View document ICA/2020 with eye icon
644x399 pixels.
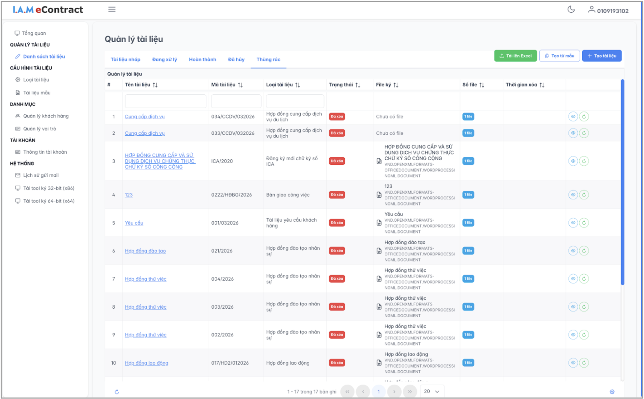click(573, 161)
